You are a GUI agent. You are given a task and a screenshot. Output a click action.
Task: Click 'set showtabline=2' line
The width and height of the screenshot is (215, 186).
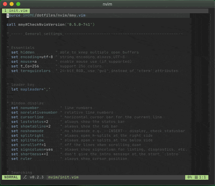pos(65,127)
